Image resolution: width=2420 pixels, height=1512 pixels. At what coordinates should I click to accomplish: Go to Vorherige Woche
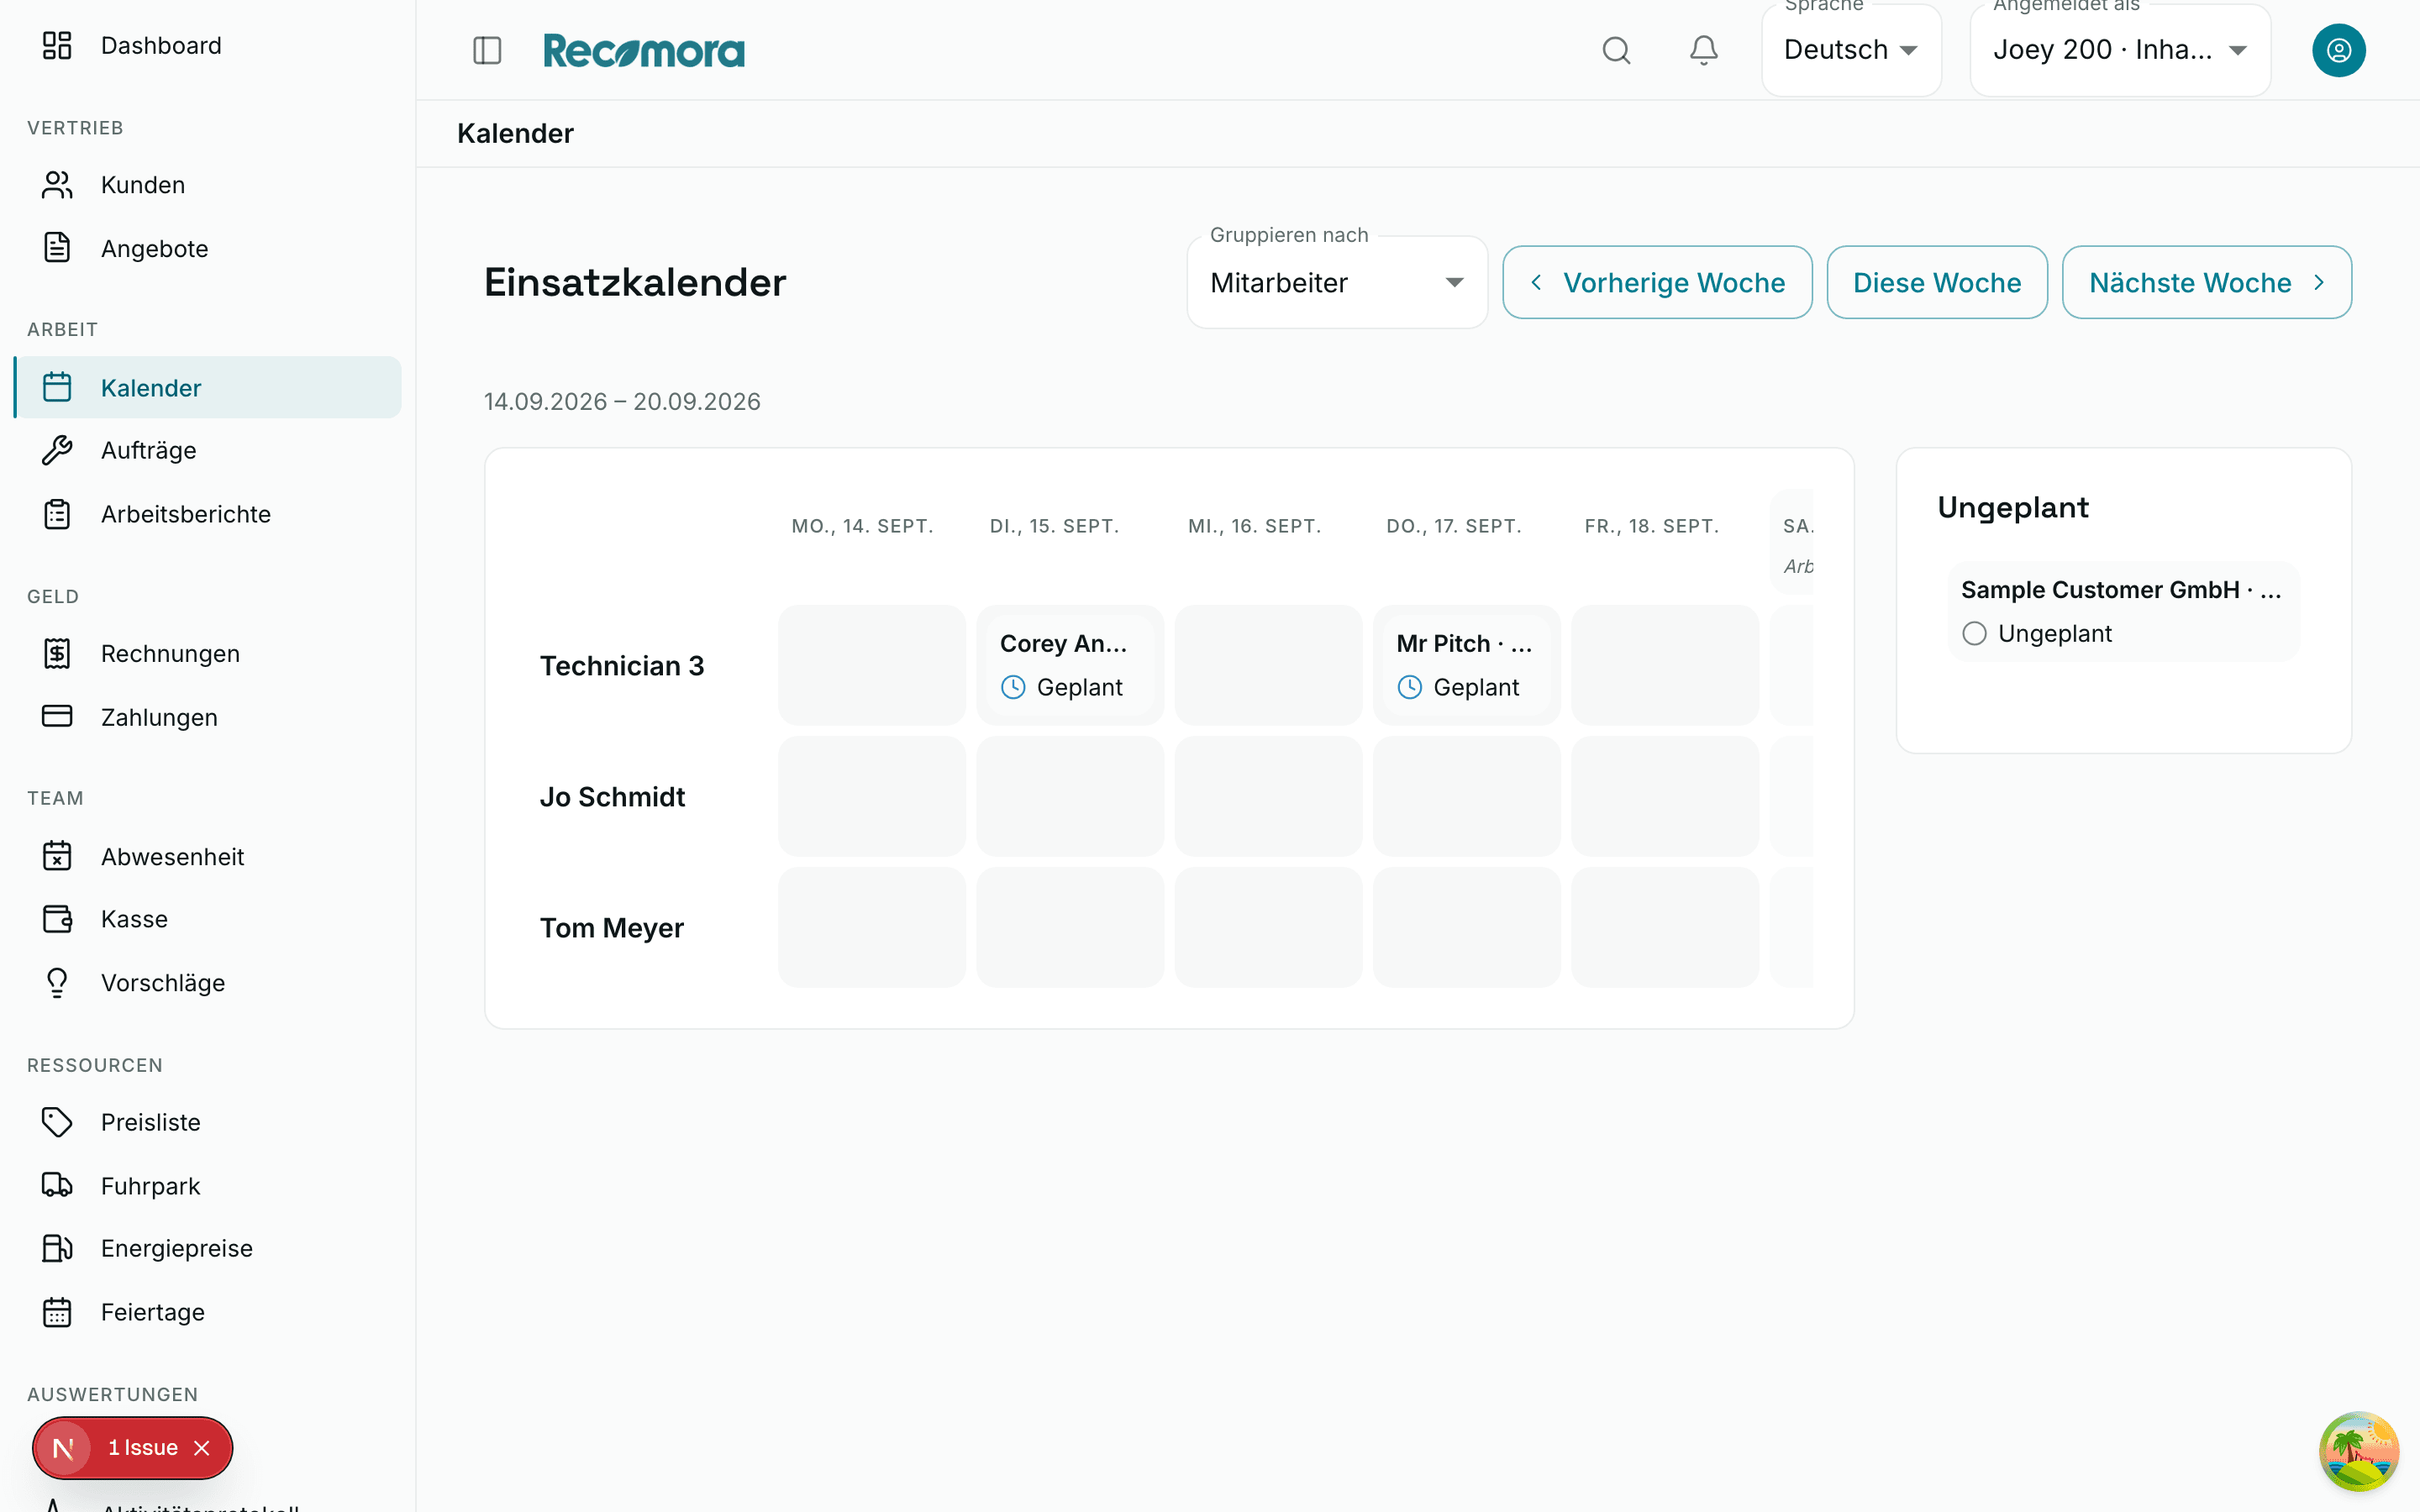[x=1657, y=283]
